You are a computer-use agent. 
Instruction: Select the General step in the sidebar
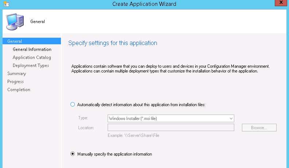tap(15, 41)
